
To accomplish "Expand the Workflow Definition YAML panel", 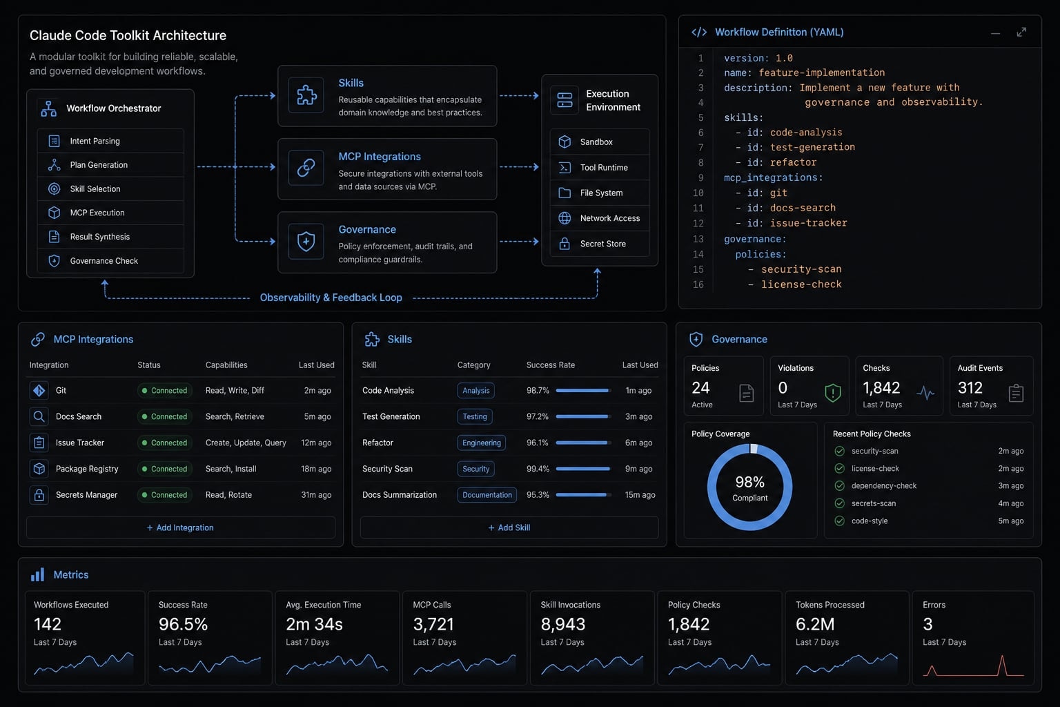I will click(1021, 32).
